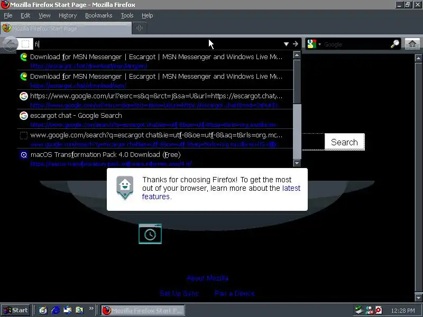Select the escargot.chat/download/msn/ suggestion

(155, 80)
